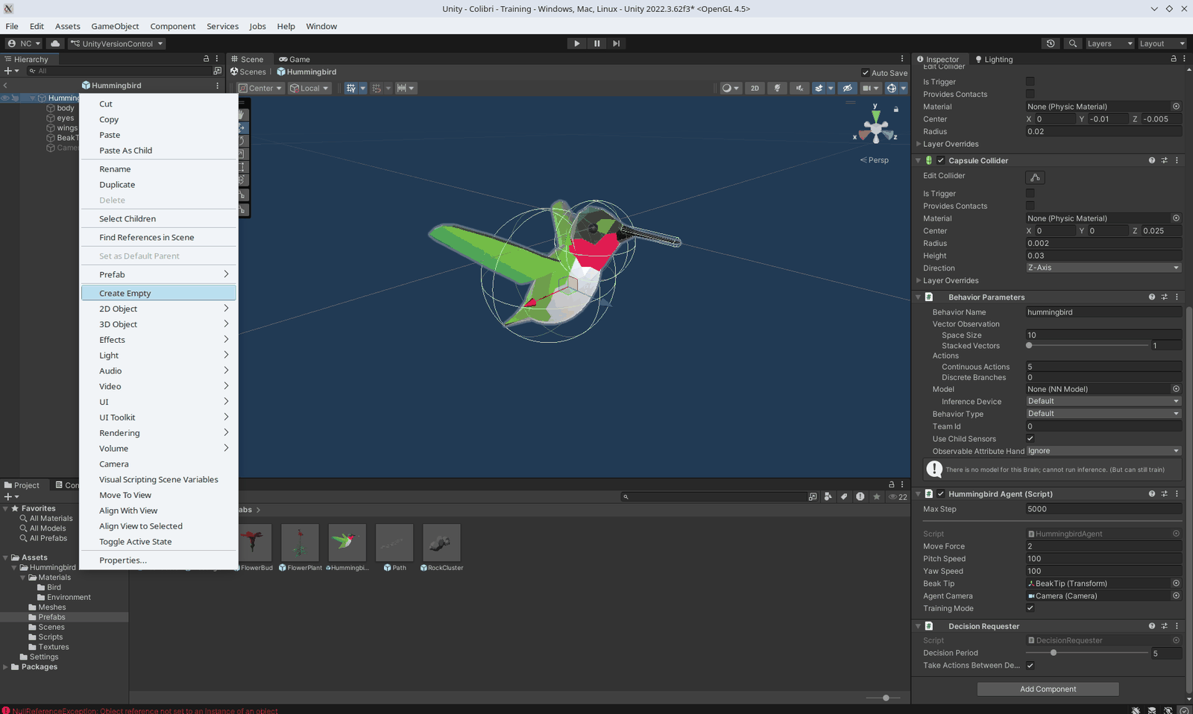
Task: Uncheck Use Child Sensors
Action: click(1030, 438)
